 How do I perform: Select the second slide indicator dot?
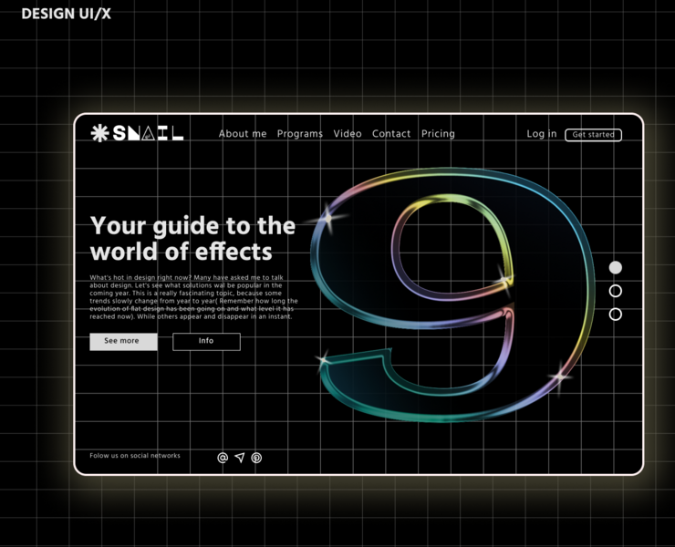point(616,291)
